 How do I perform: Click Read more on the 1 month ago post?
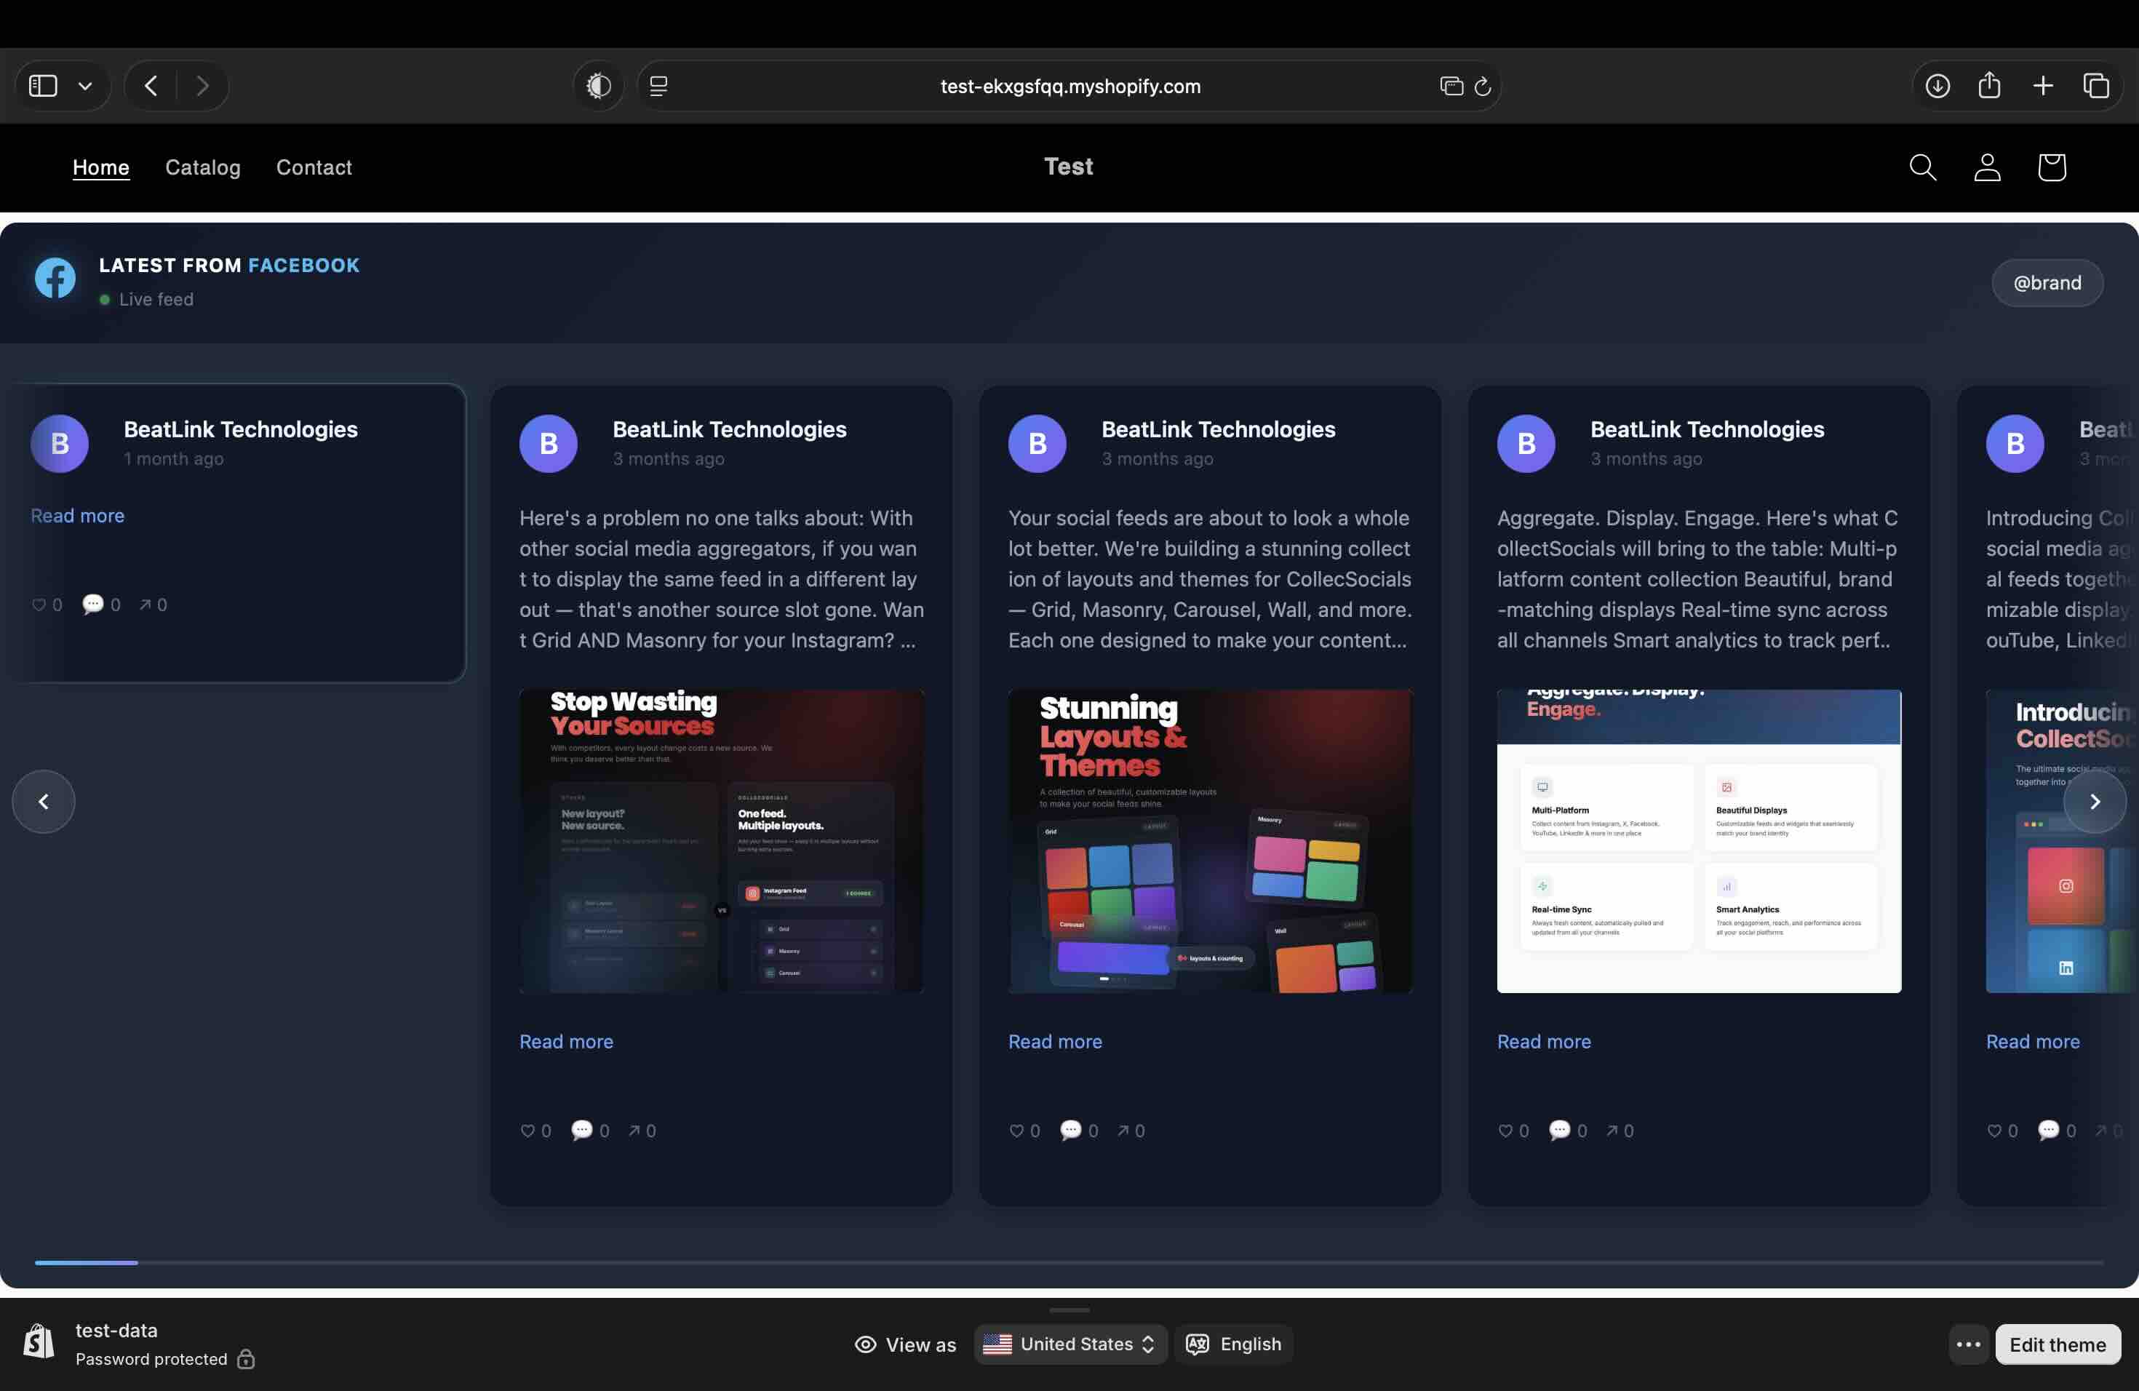click(77, 516)
